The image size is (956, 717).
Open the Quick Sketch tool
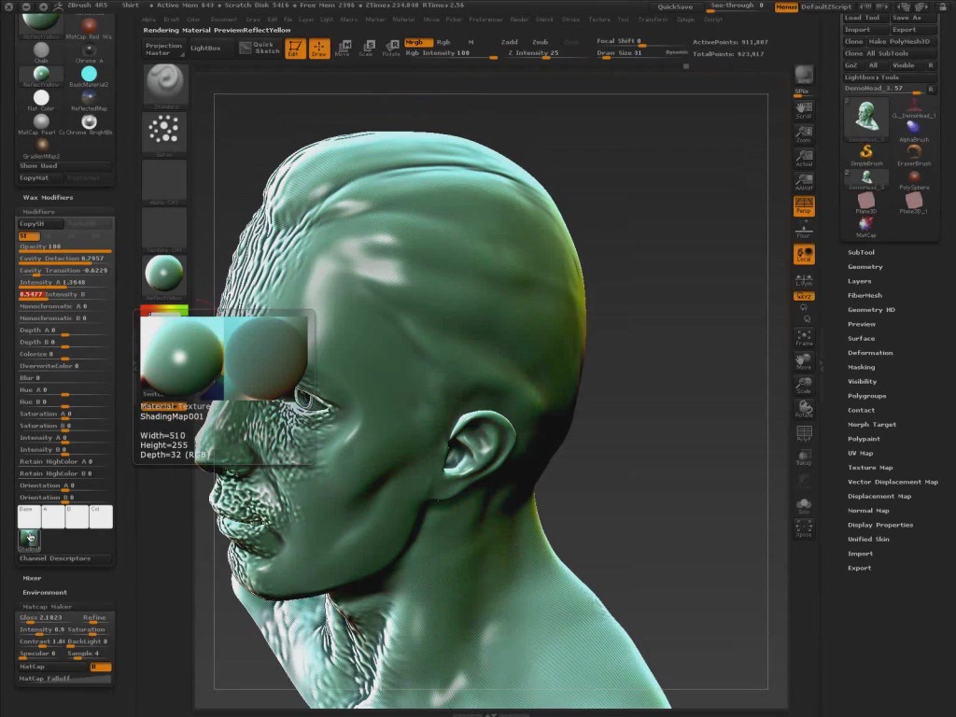click(259, 49)
